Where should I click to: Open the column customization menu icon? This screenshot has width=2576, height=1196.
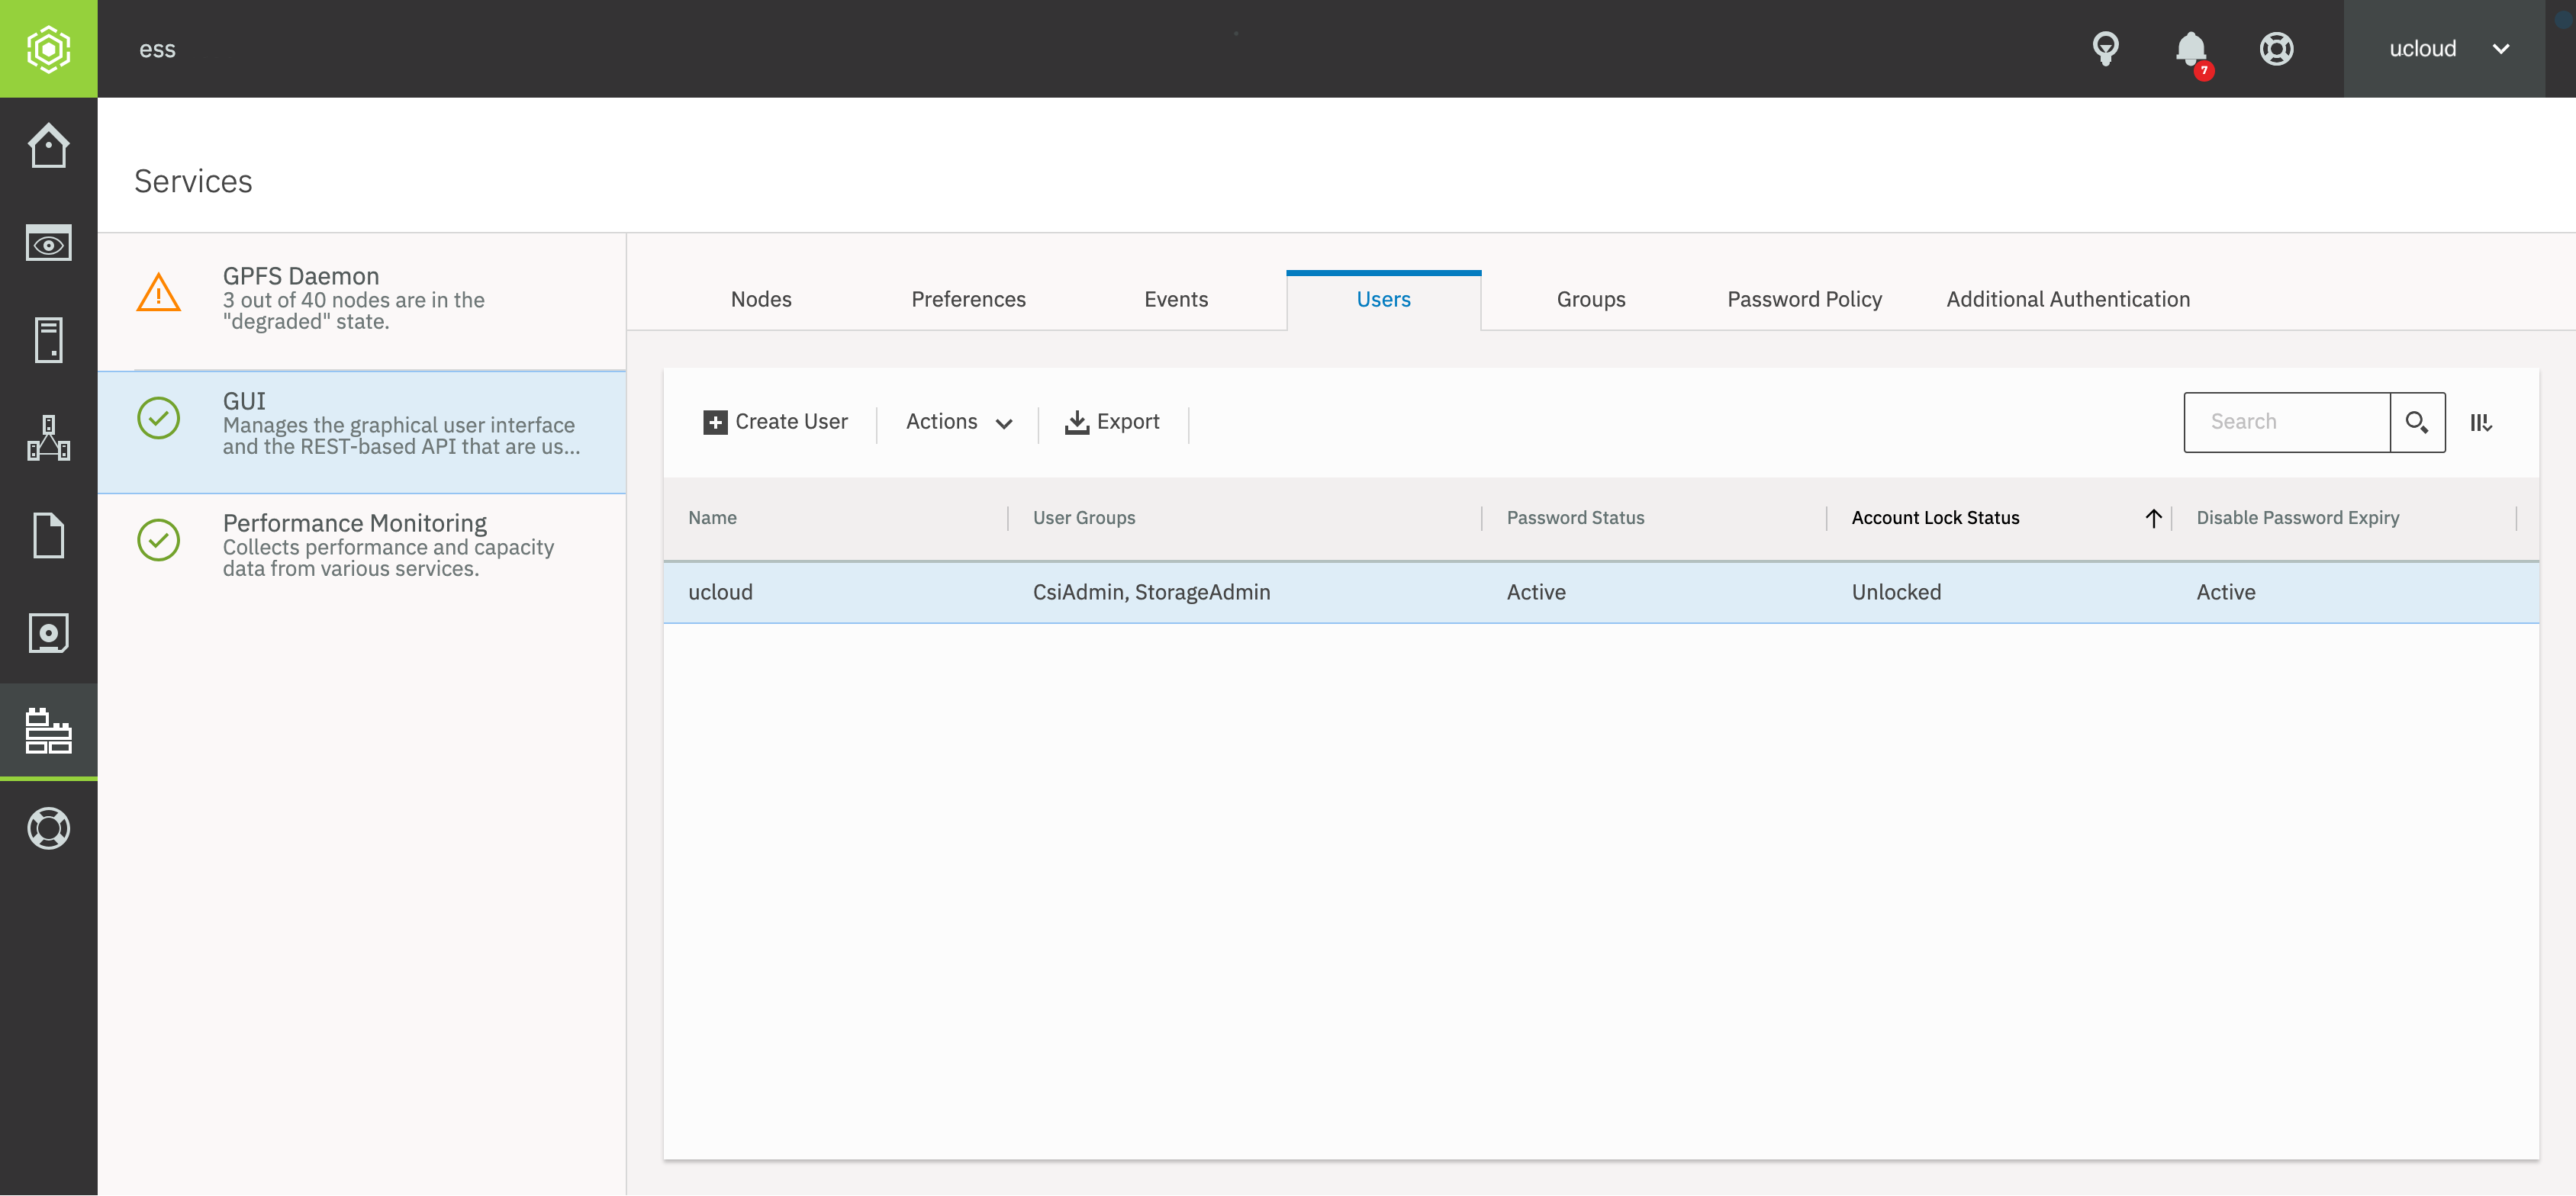2480,422
